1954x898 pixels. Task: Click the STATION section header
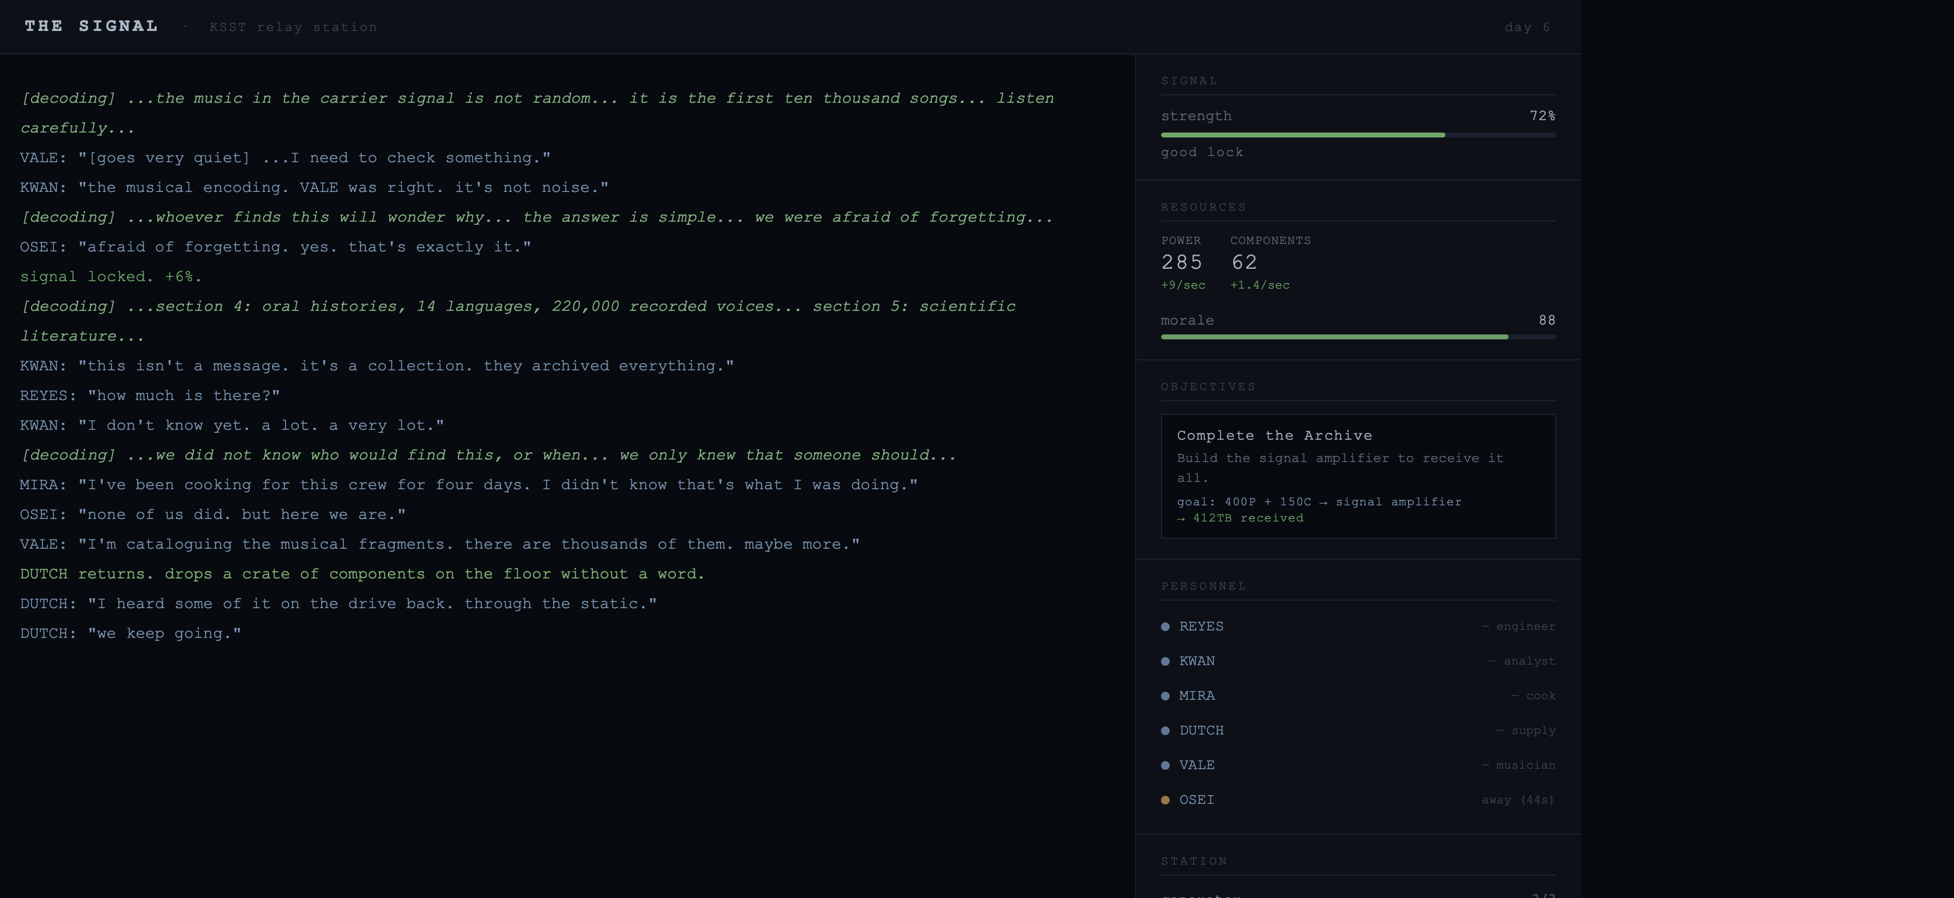point(1193,861)
